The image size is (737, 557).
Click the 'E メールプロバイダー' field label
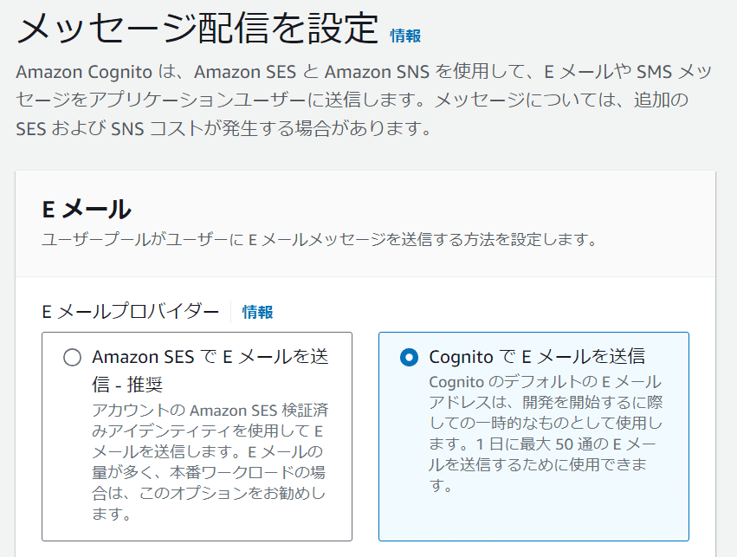coord(131,312)
